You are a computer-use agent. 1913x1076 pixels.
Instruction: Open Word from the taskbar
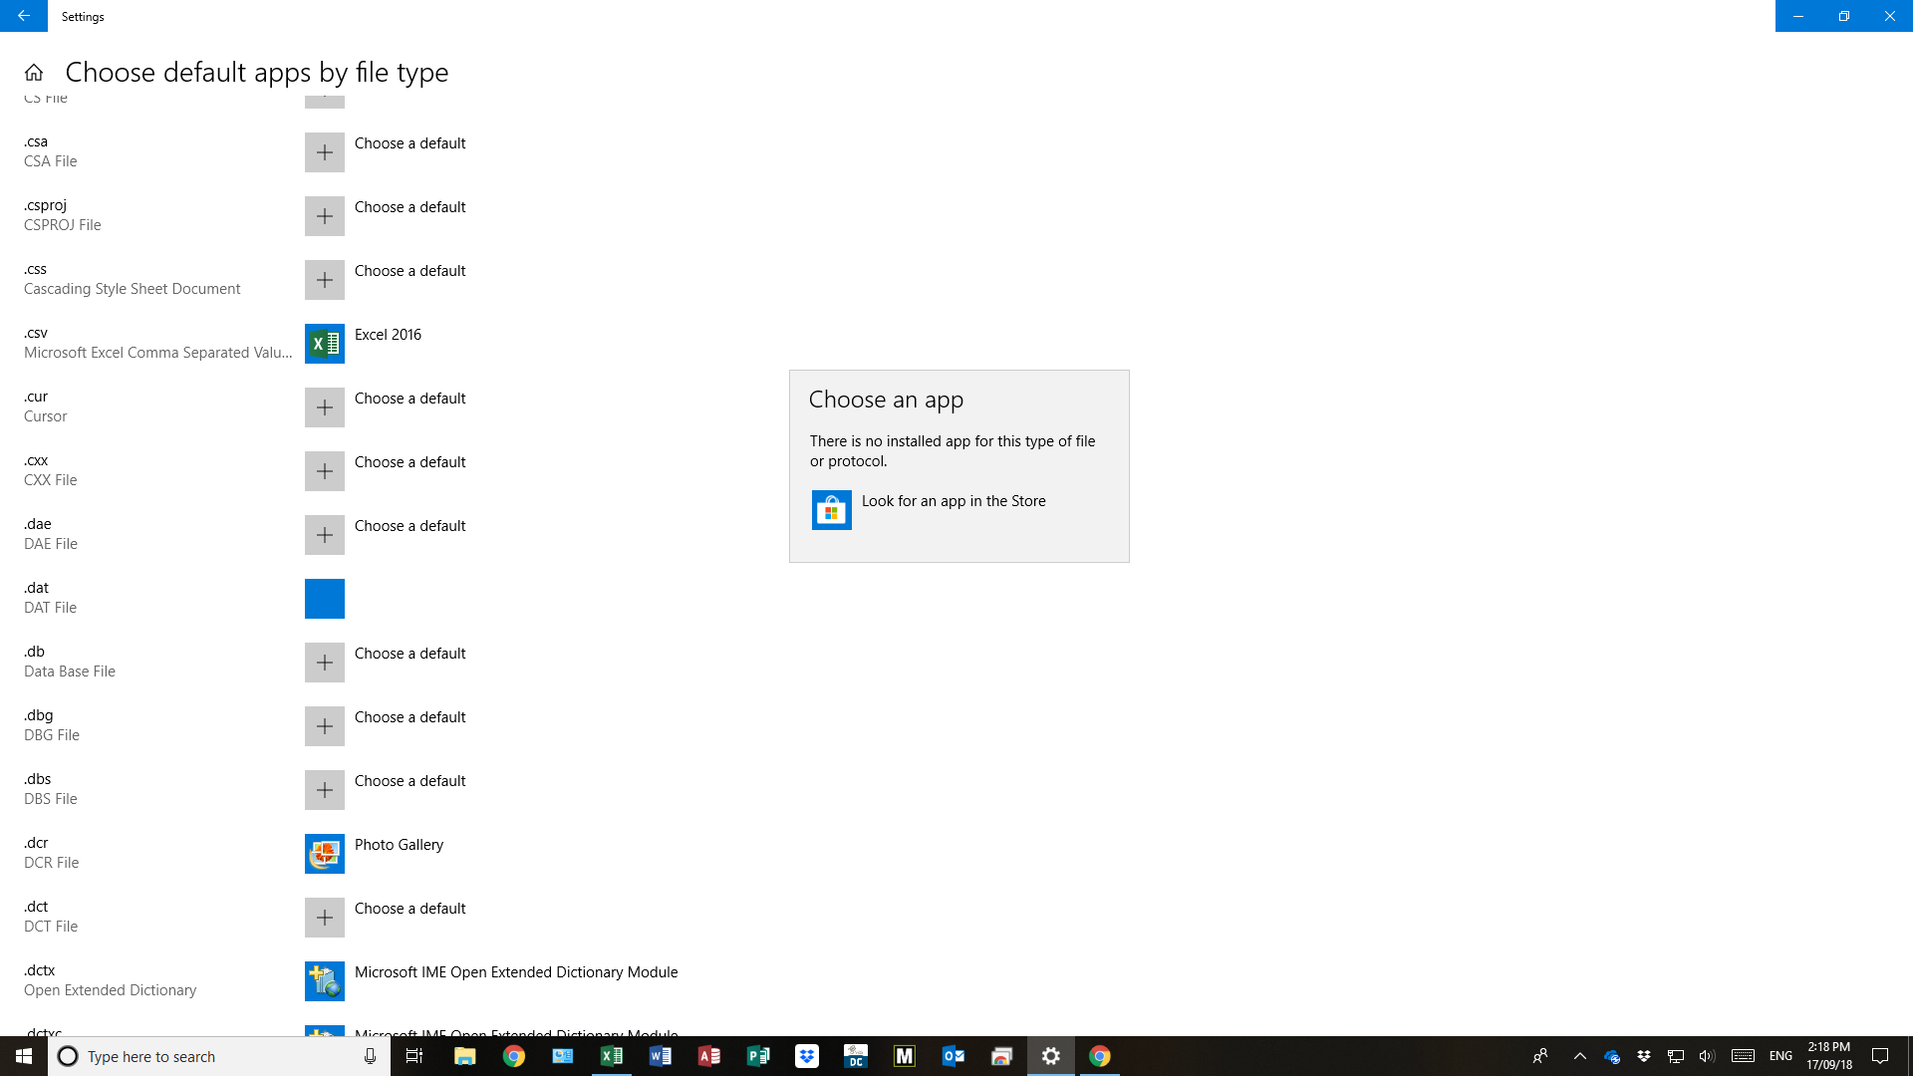pos(660,1056)
